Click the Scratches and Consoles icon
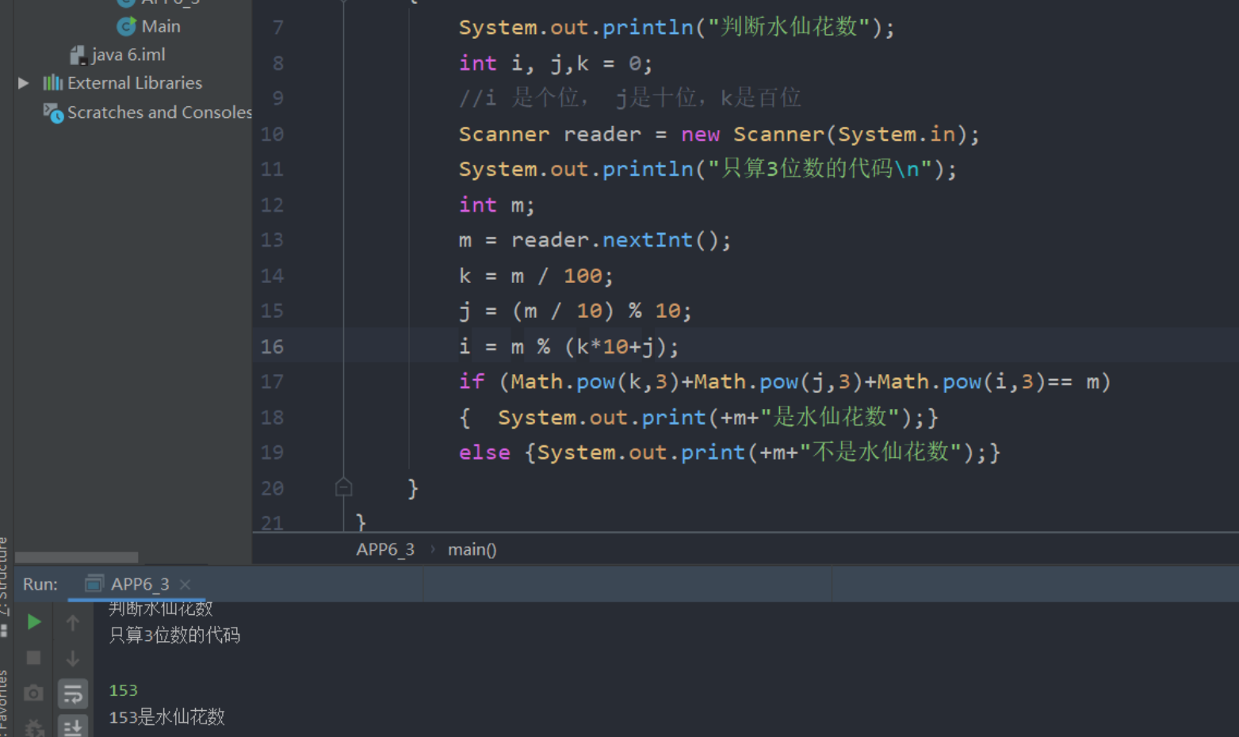The width and height of the screenshot is (1239, 737). tap(53, 113)
